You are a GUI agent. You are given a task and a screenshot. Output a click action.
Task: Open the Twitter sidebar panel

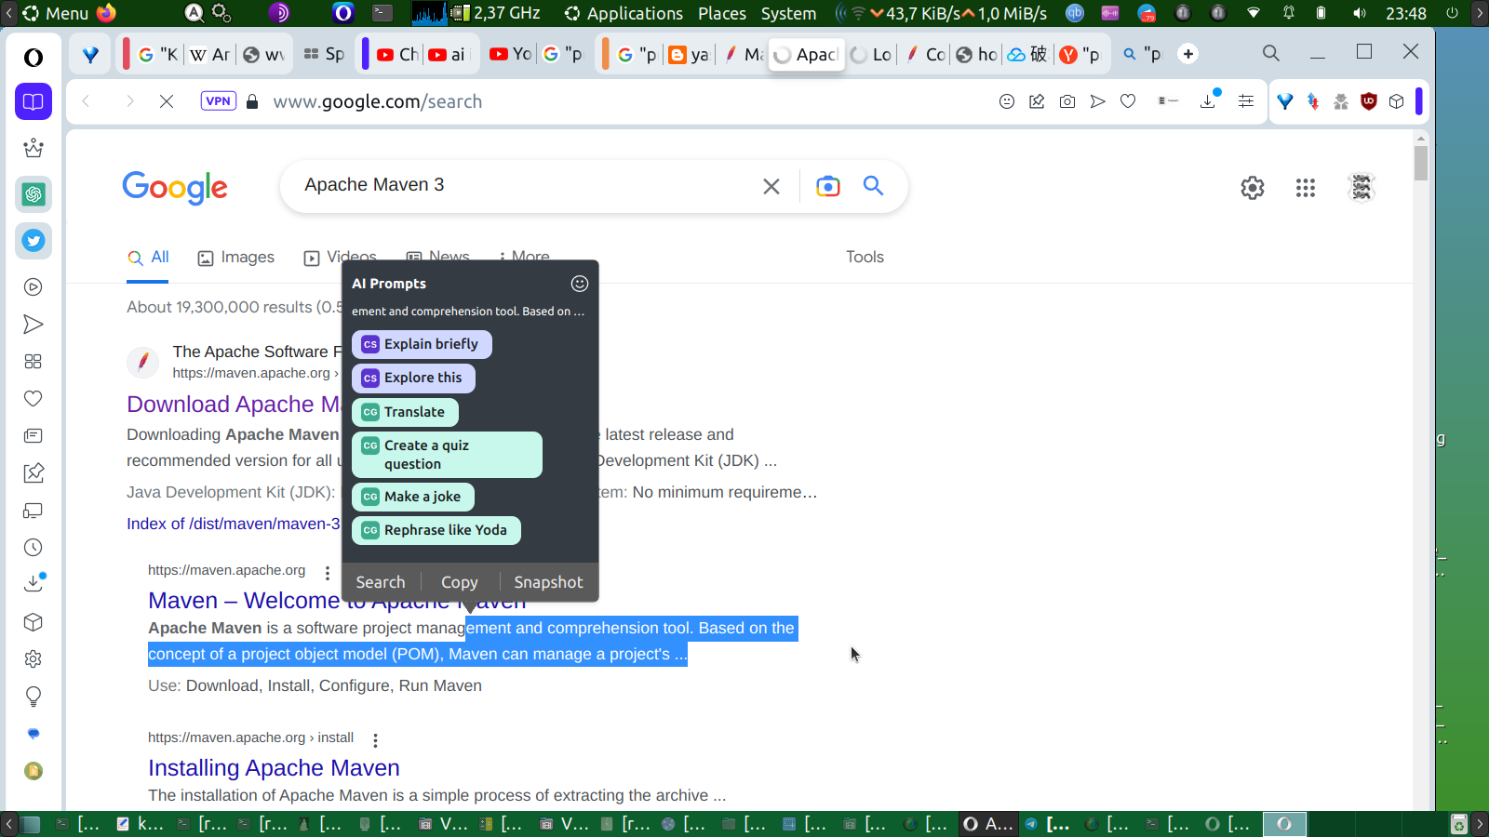pos(34,241)
